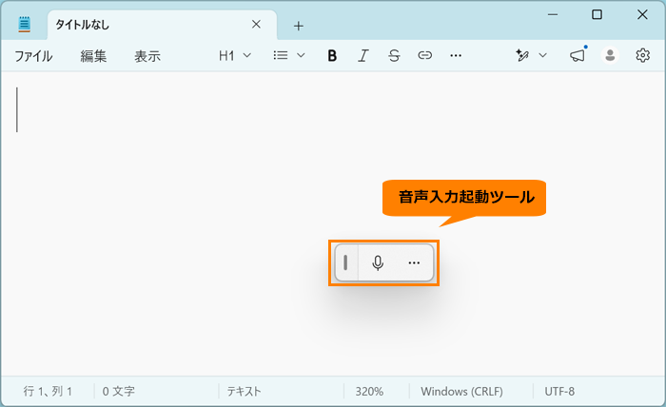666x407 pixels.
Task: Maximize the Notepad window
Action: pyautogui.click(x=597, y=15)
